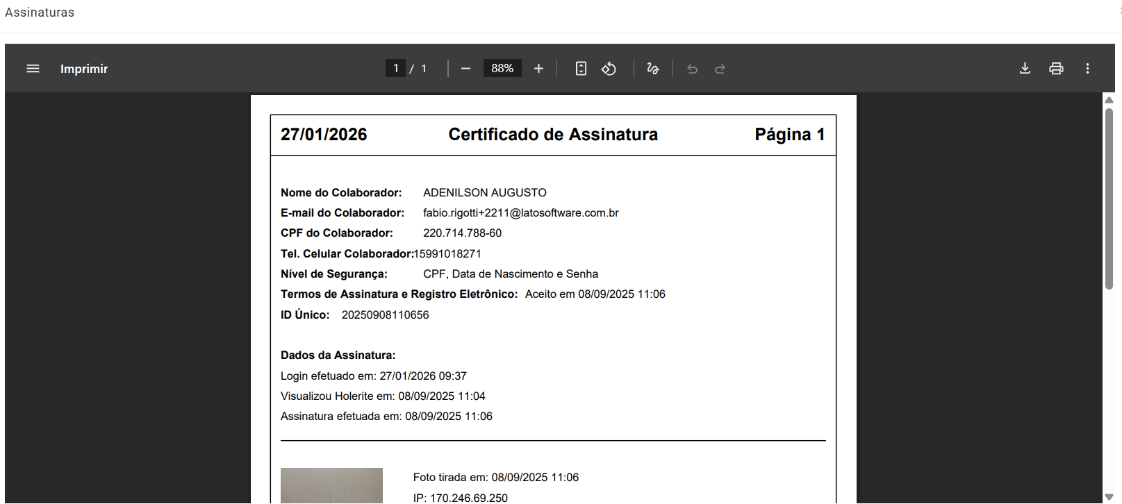Click the signature photo thumbnail
Viewport: 1122px width, 504px height.
pos(331,485)
